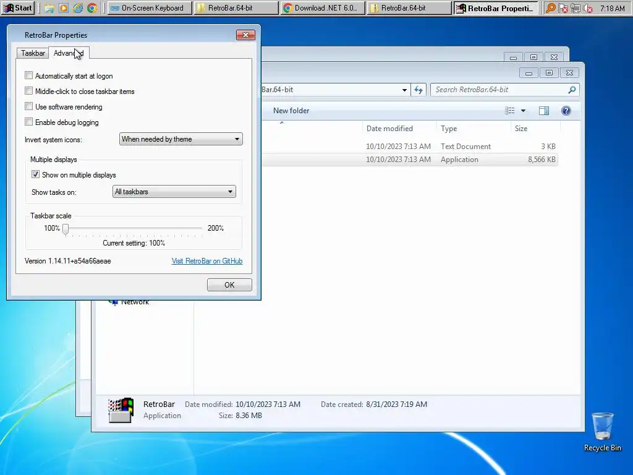Create a New folder in Explorer
This screenshot has width=633, height=475.
pyautogui.click(x=291, y=111)
